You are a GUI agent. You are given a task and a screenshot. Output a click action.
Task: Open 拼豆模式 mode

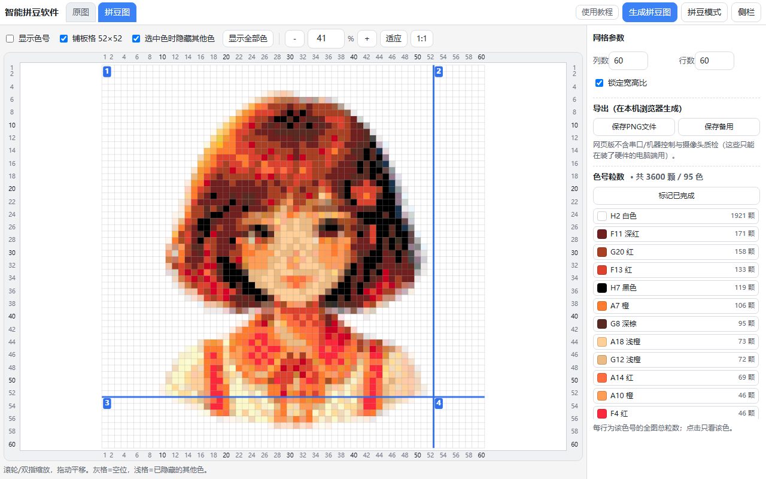(x=704, y=12)
